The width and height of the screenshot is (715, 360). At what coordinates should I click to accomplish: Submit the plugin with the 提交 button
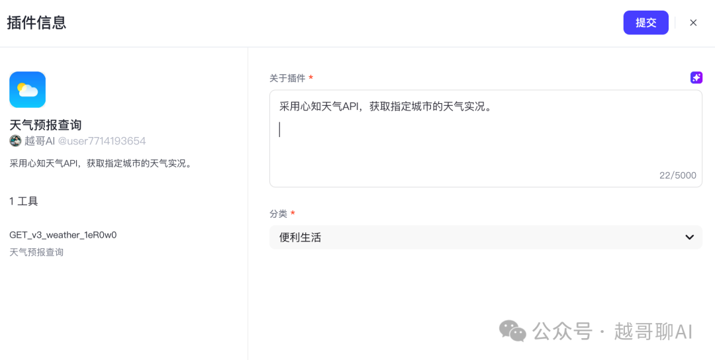pyautogui.click(x=645, y=22)
